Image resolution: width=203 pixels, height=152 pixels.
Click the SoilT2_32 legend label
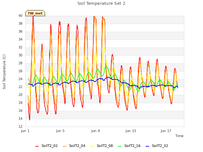[x=160, y=146]
